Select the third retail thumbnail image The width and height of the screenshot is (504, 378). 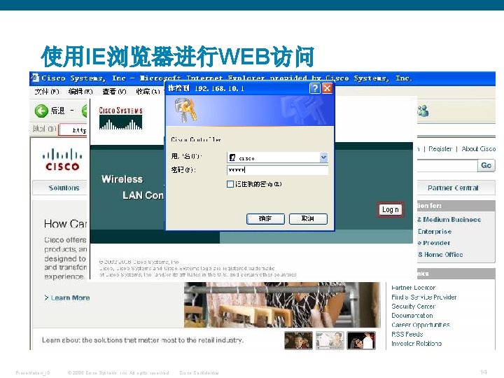pyautogui.click(x=361, y=340)
